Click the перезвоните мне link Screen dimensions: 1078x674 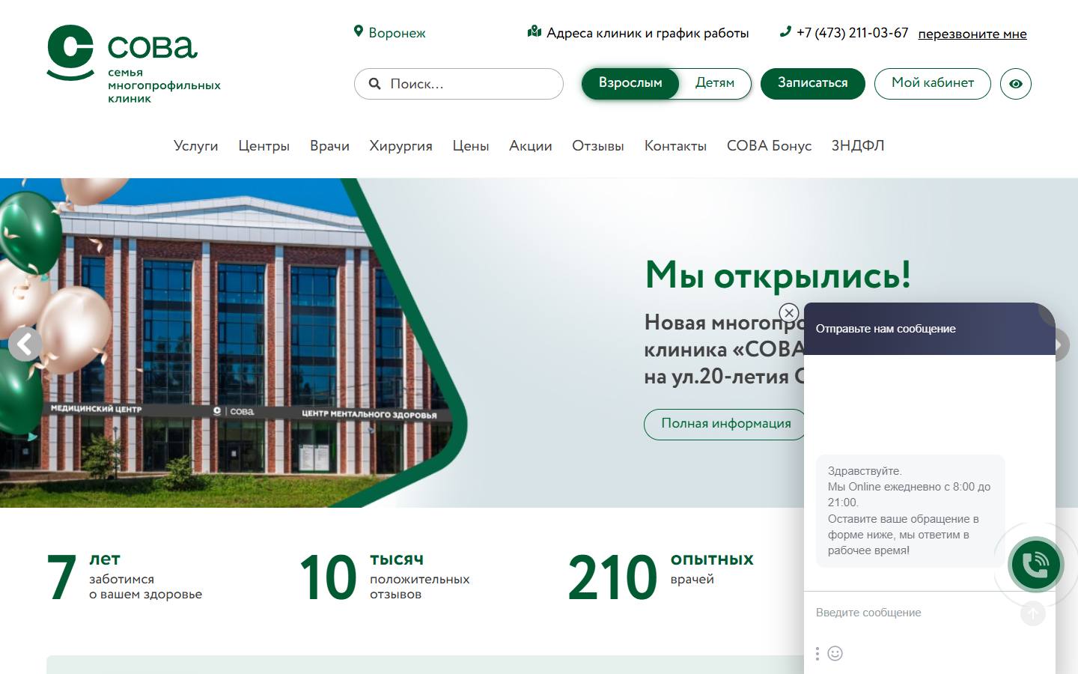[x=972, y=34]
